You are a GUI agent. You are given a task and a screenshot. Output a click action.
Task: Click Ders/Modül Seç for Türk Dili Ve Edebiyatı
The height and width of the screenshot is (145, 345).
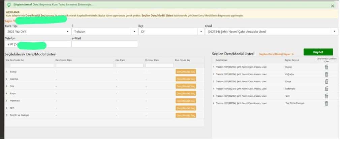point(186,115)
